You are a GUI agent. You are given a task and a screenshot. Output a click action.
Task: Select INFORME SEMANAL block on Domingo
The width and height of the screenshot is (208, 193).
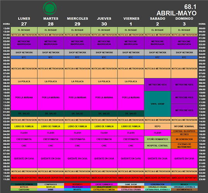tap(184, 126)
